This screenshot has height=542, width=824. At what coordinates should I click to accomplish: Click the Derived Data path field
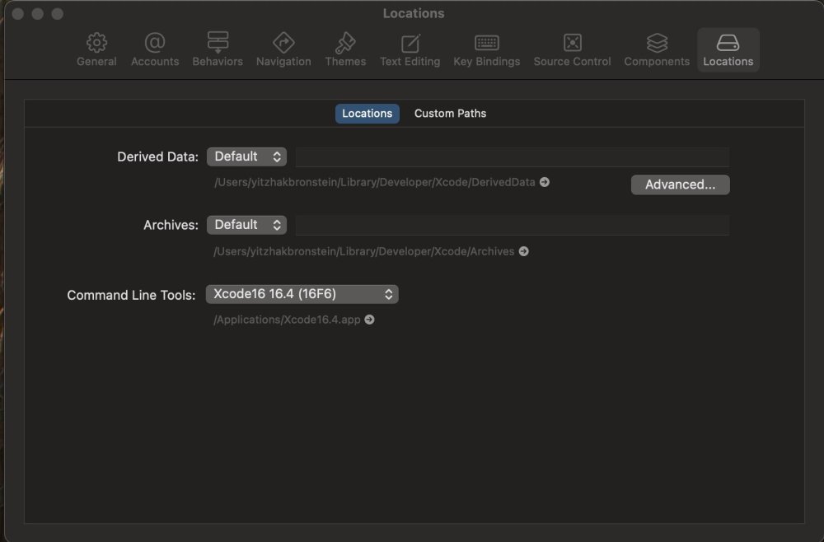(x=513, y=157)
